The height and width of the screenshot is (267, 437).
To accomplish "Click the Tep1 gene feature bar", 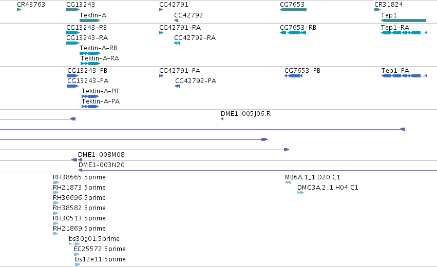I will click(404, 20).
